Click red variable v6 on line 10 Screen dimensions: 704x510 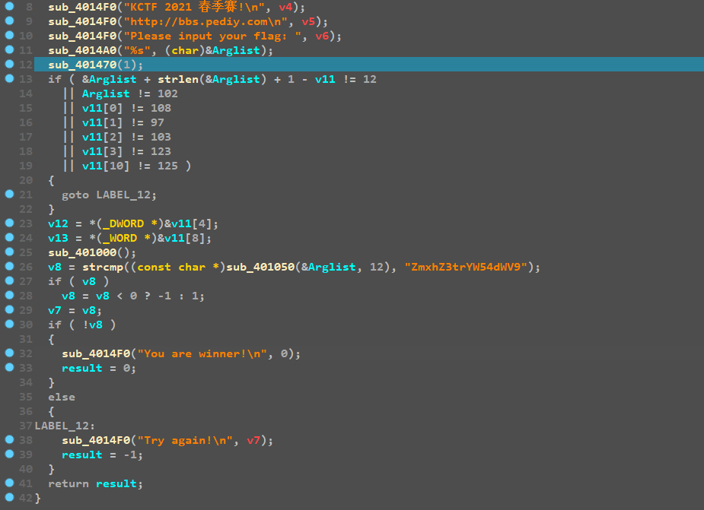pyautogui.click(x=322, y=36)
